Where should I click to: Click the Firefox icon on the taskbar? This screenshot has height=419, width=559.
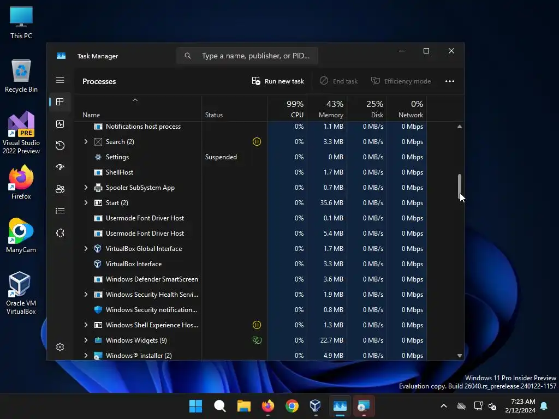pos(268,406)
